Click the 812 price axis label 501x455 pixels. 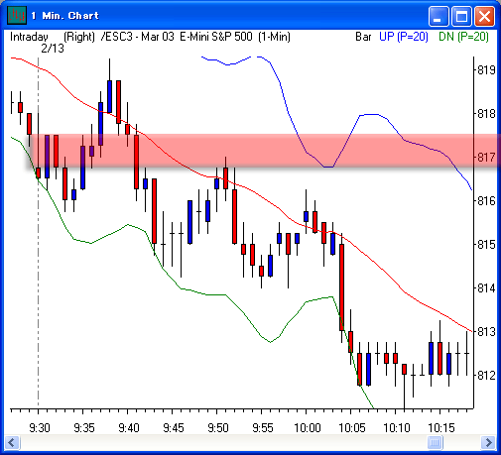pos(487,375)
